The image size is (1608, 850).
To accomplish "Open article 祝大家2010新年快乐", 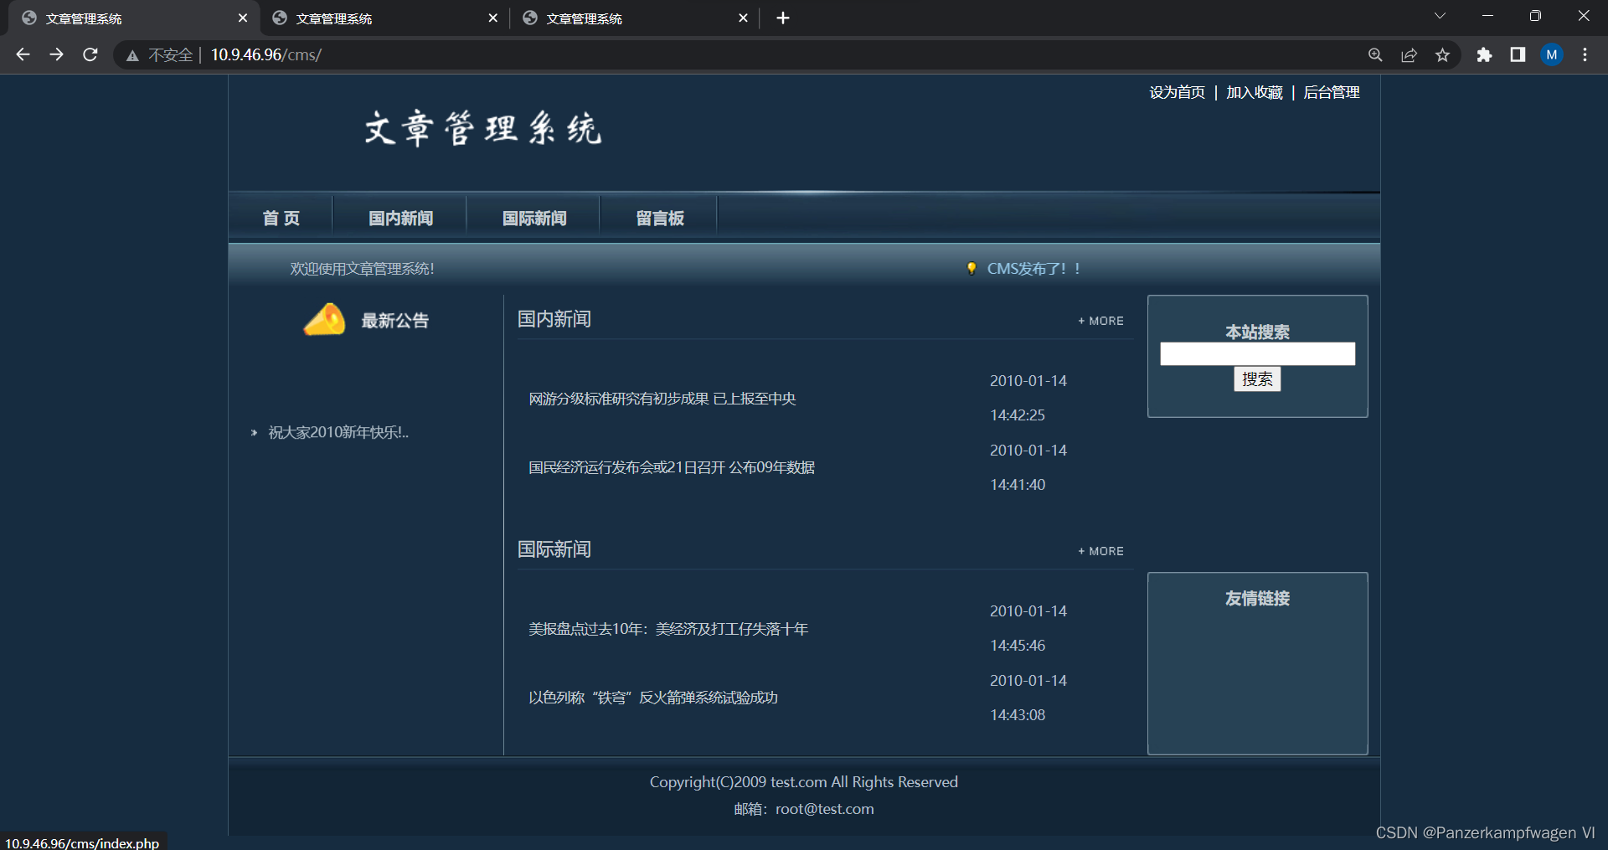I will coord(337,432).
